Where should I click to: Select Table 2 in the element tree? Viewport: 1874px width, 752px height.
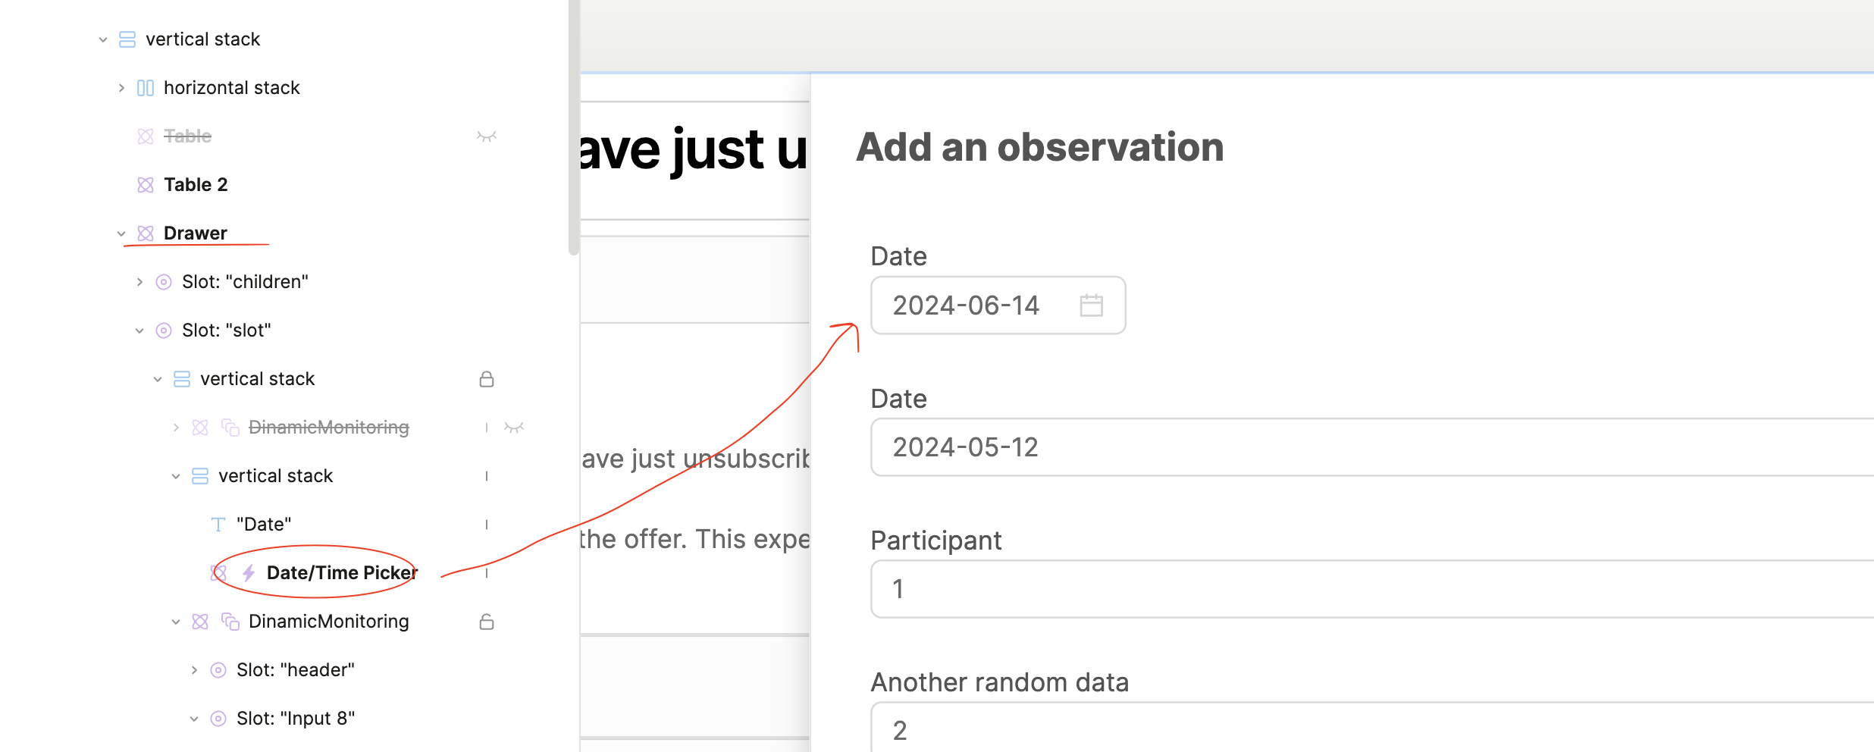[x=196, y=185]
